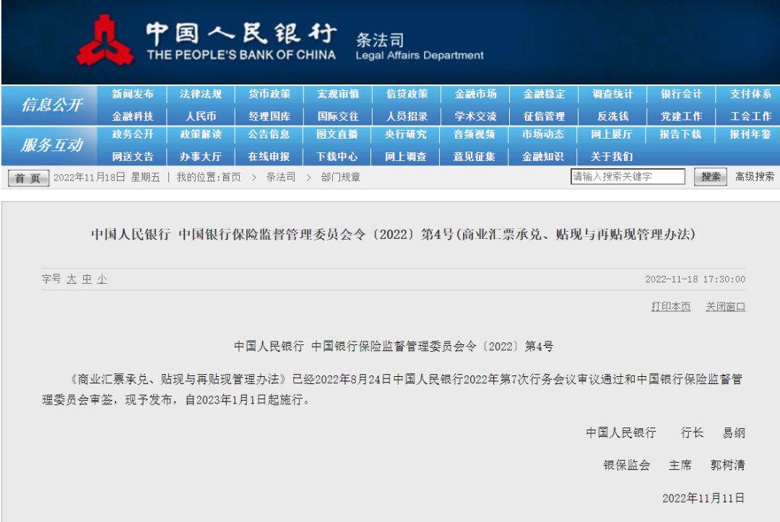Image resolution: width=780 pixels, height=522 pixels.
Task: Go to 办事大厅 page
Action: coord(201,157)
